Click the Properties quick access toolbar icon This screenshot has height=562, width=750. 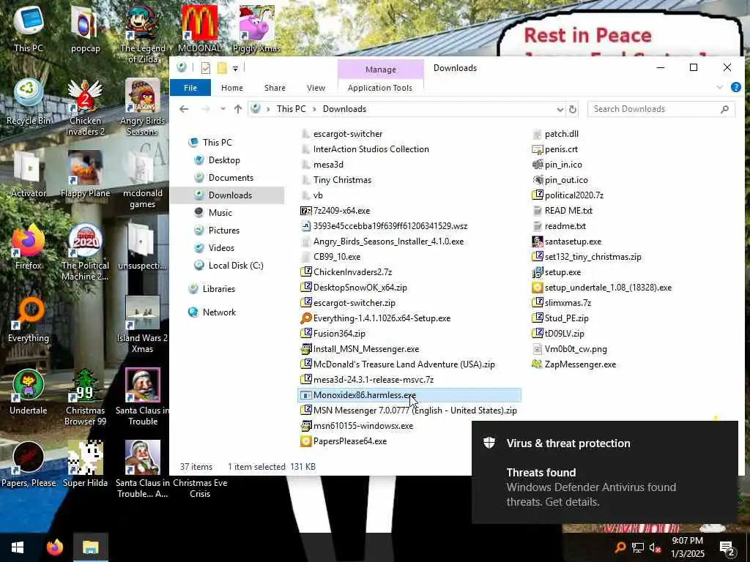tap(206, 68)
